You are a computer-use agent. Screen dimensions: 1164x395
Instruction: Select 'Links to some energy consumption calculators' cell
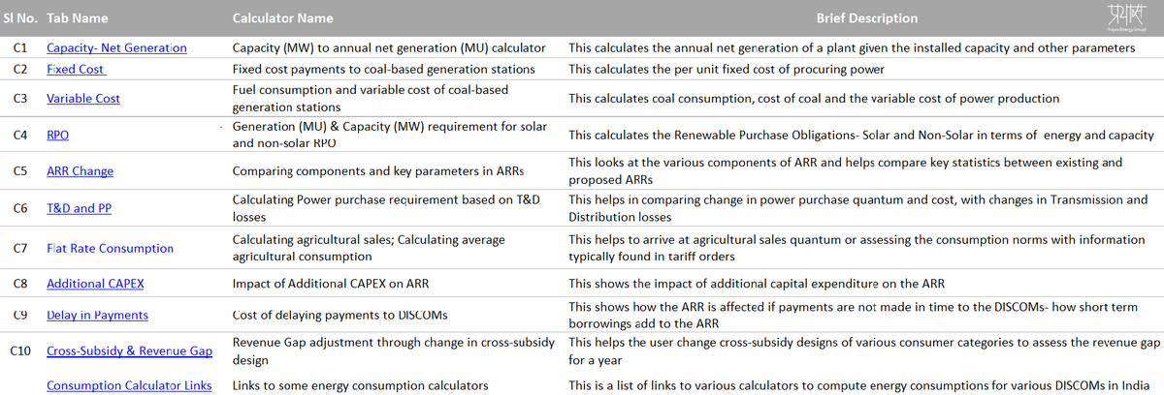click(360, 385)
